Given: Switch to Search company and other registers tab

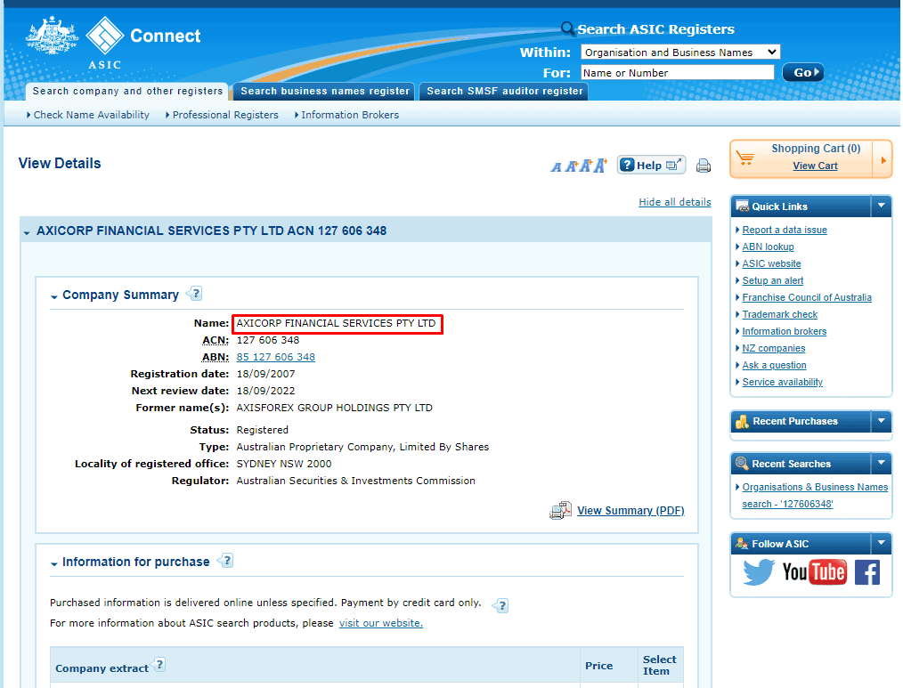Looking at the screenshot, I should (127, 91).
